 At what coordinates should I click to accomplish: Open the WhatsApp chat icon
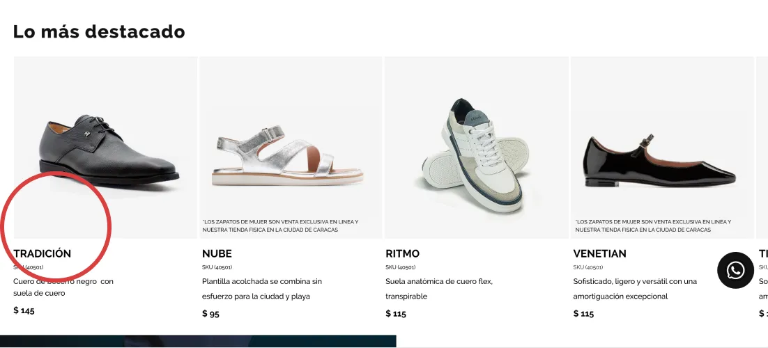pyautogui.click(x=735, y=270)
